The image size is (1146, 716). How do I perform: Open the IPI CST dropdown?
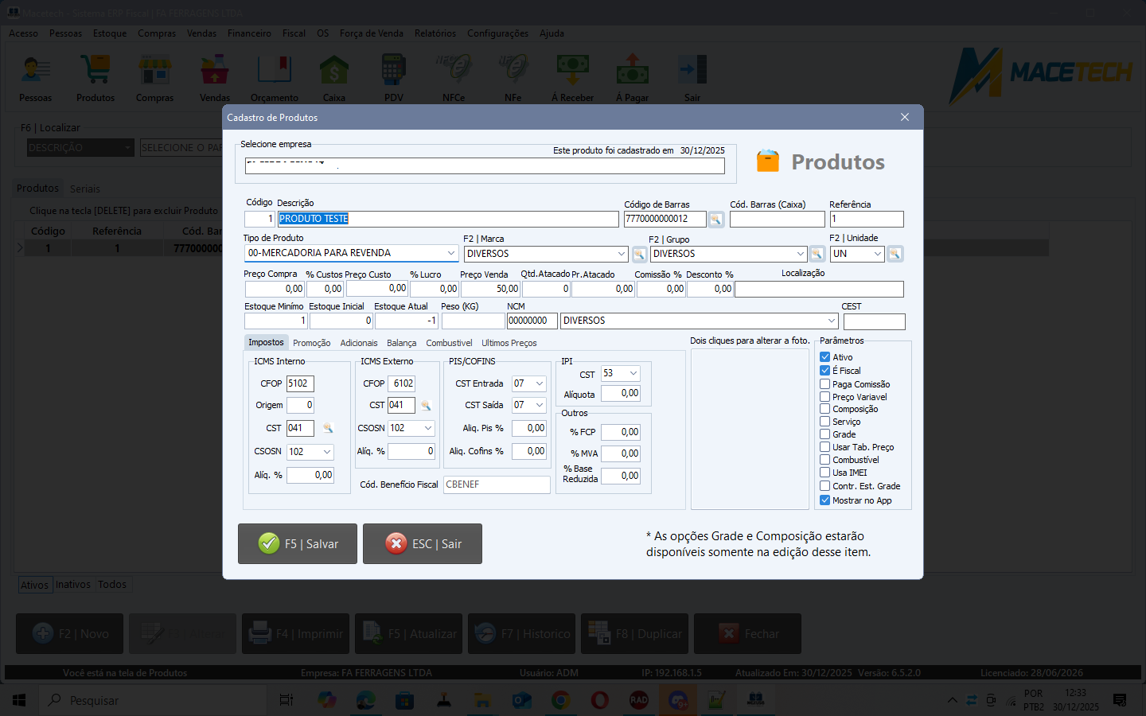[x=633, y=374]
